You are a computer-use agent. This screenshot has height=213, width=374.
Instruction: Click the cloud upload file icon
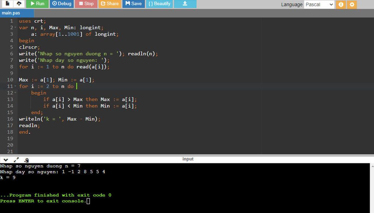coord(19,4)
